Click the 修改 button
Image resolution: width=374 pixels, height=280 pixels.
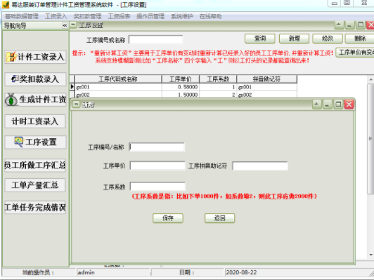click(x=328, y=39)
